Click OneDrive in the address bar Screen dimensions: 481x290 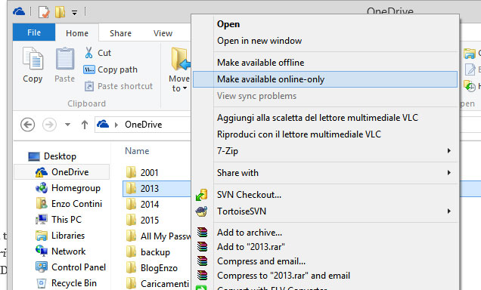click(143, 125)
